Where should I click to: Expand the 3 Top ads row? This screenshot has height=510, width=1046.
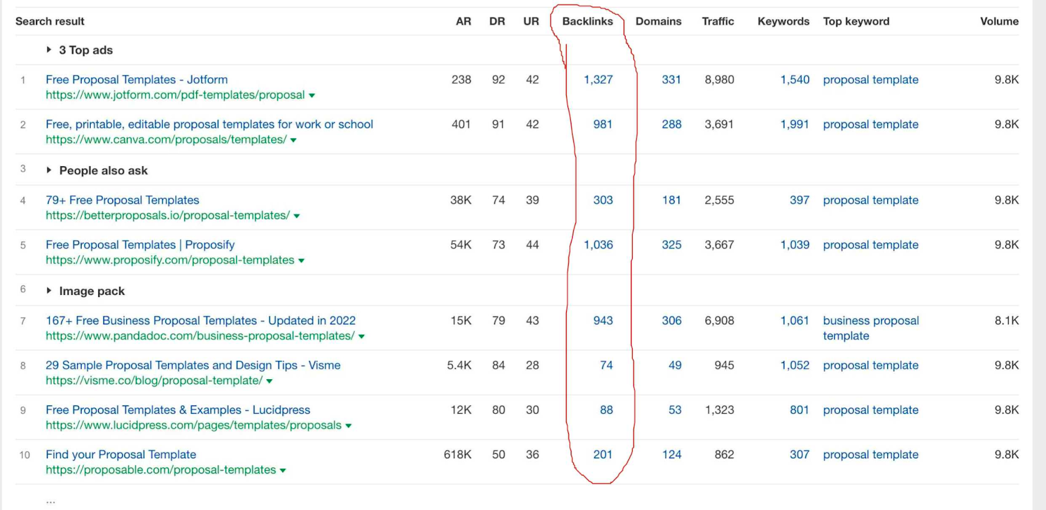49,50
